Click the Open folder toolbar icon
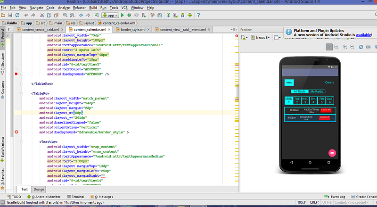The image size is (377, 207). coord(3,15)
